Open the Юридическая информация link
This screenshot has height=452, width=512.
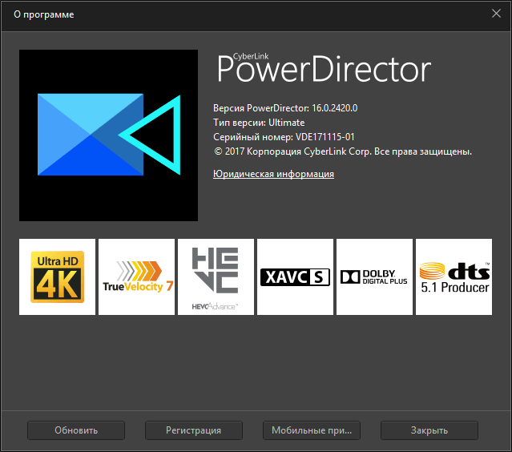(273, 174)
